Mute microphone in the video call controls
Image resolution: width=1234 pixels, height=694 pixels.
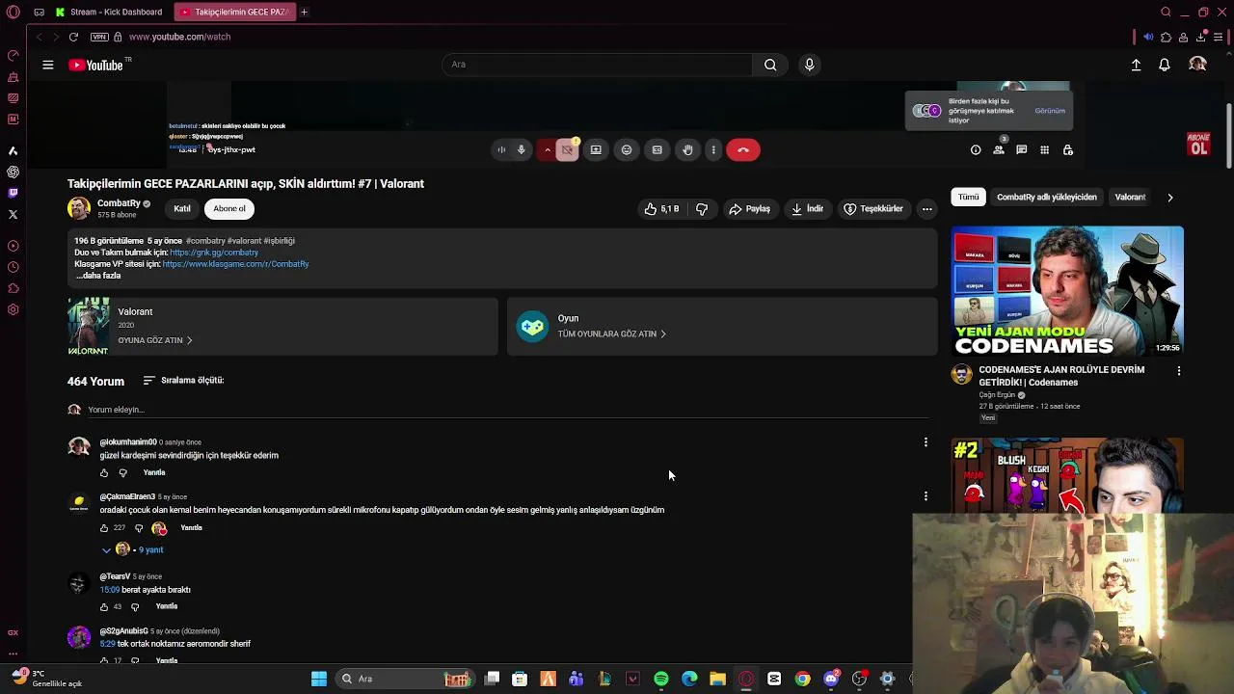[522, 149]
